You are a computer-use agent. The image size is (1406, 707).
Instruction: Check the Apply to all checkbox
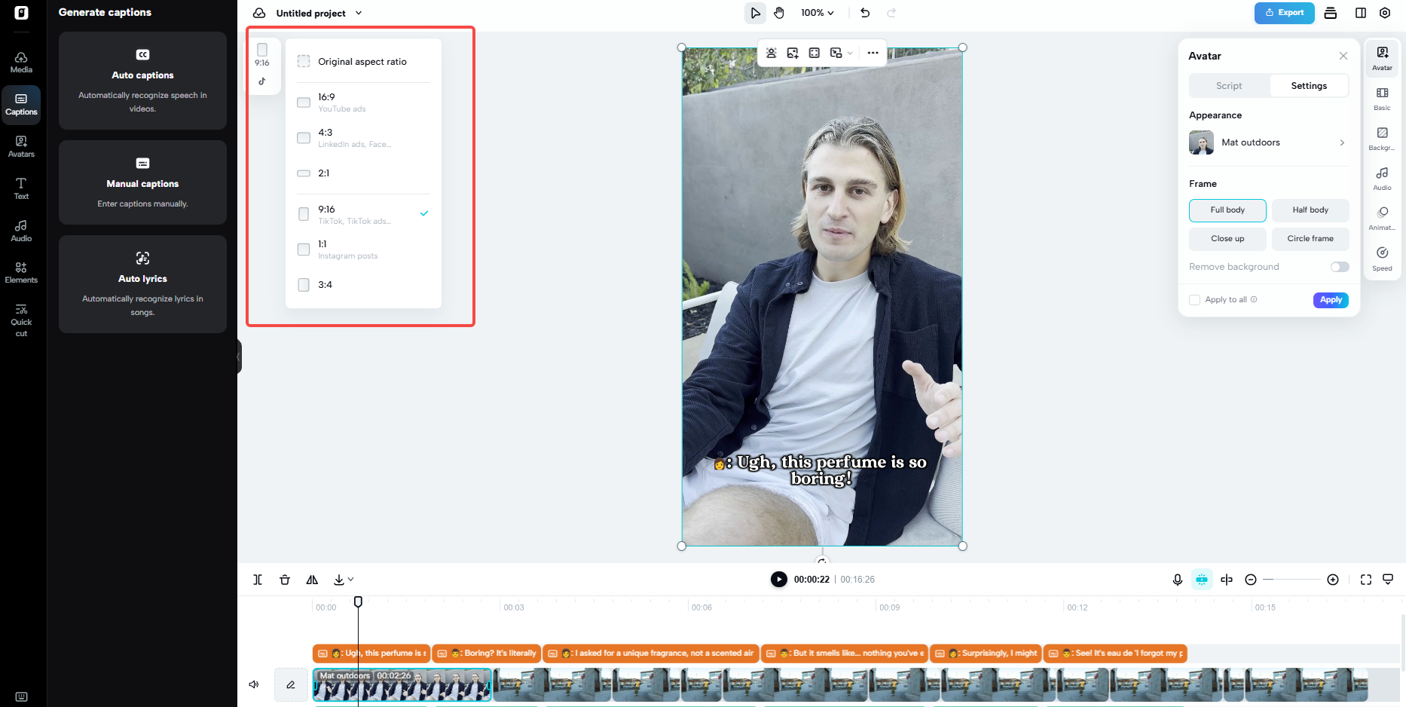(1194, 300)
